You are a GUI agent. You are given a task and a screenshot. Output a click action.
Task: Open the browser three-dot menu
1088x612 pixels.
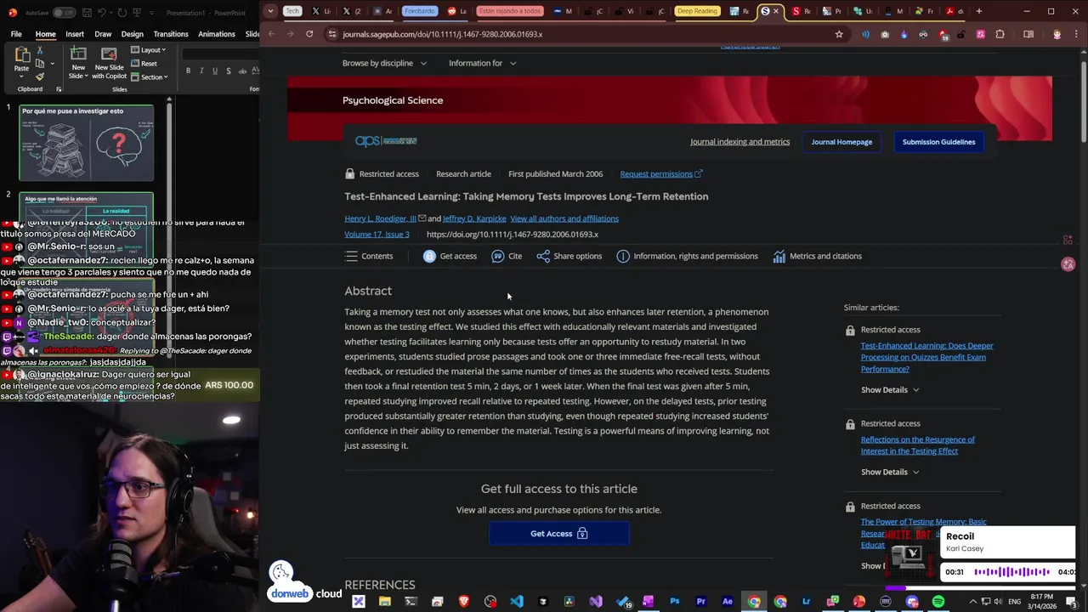[x=1077, y=34]
